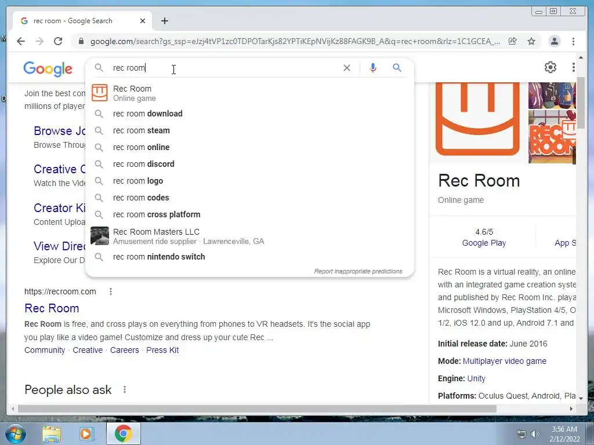
Task: Click the search icon beside rec room steam
Action: click(x=99, y=130)
